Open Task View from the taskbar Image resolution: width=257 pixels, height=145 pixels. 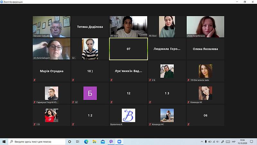click(78, 141)
